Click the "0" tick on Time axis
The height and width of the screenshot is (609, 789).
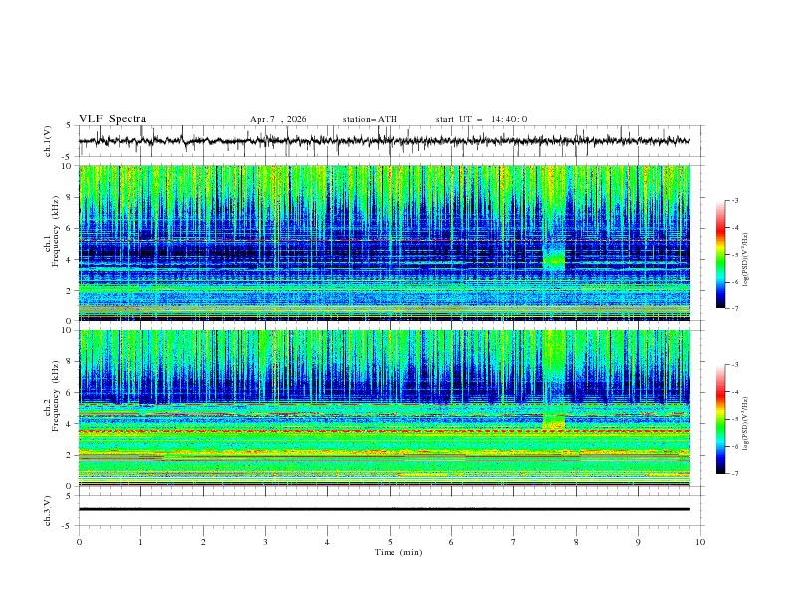tap(79, 542)
